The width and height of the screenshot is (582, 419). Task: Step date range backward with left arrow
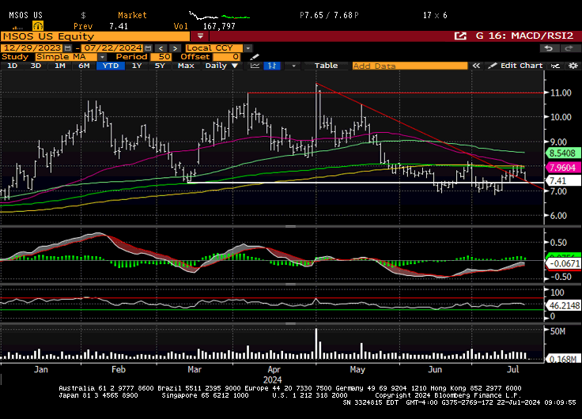click(x=161, y=48)
